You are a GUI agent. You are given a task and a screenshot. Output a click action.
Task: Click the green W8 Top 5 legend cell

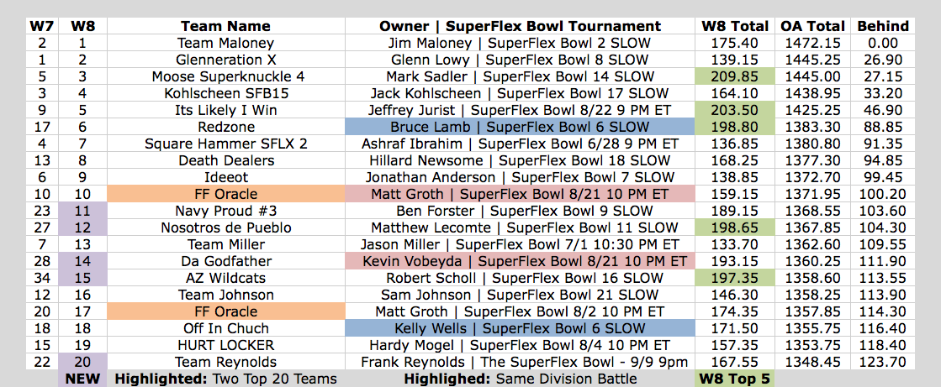point(735,379)
